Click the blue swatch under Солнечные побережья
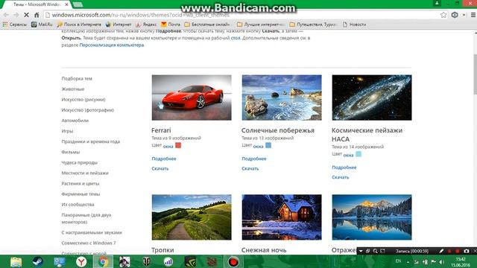The image size is (477, 268). [x=268, y=145]
